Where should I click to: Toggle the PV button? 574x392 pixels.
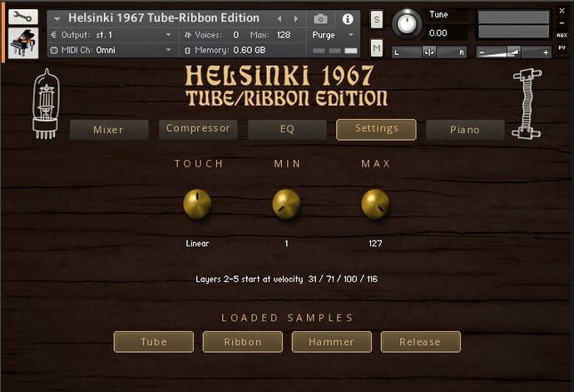click(x=562, y=47)
